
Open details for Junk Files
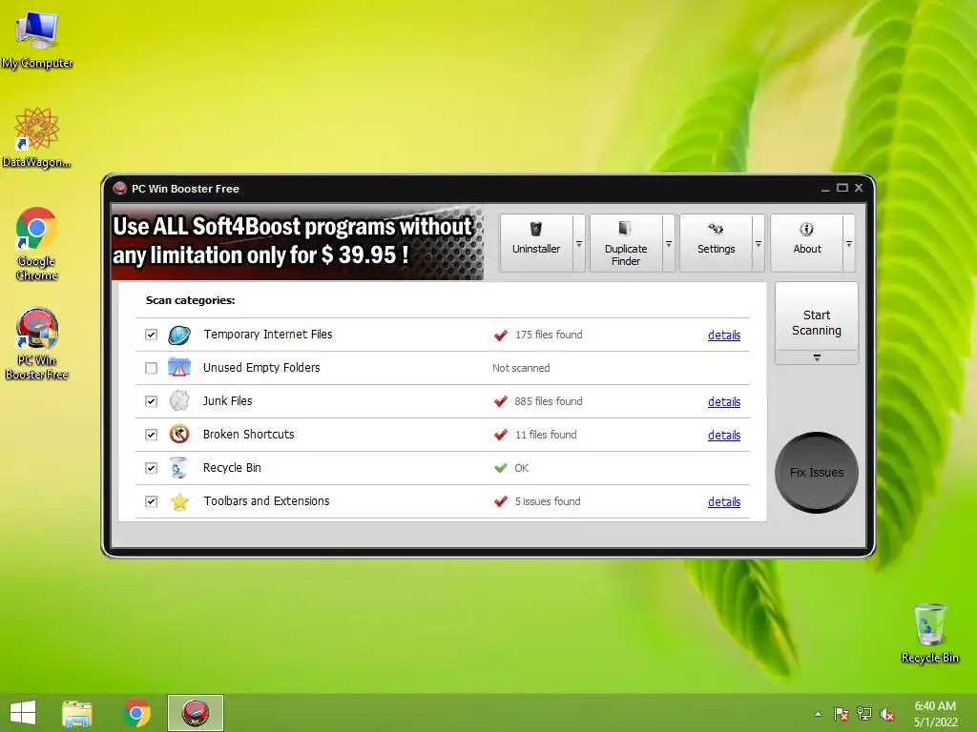724,402
